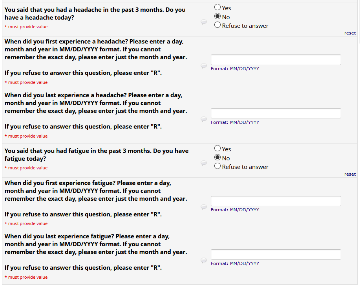This screenshot has width=360, height=285.
Task: Click the headache today question label
Action: tap(95, 14)
